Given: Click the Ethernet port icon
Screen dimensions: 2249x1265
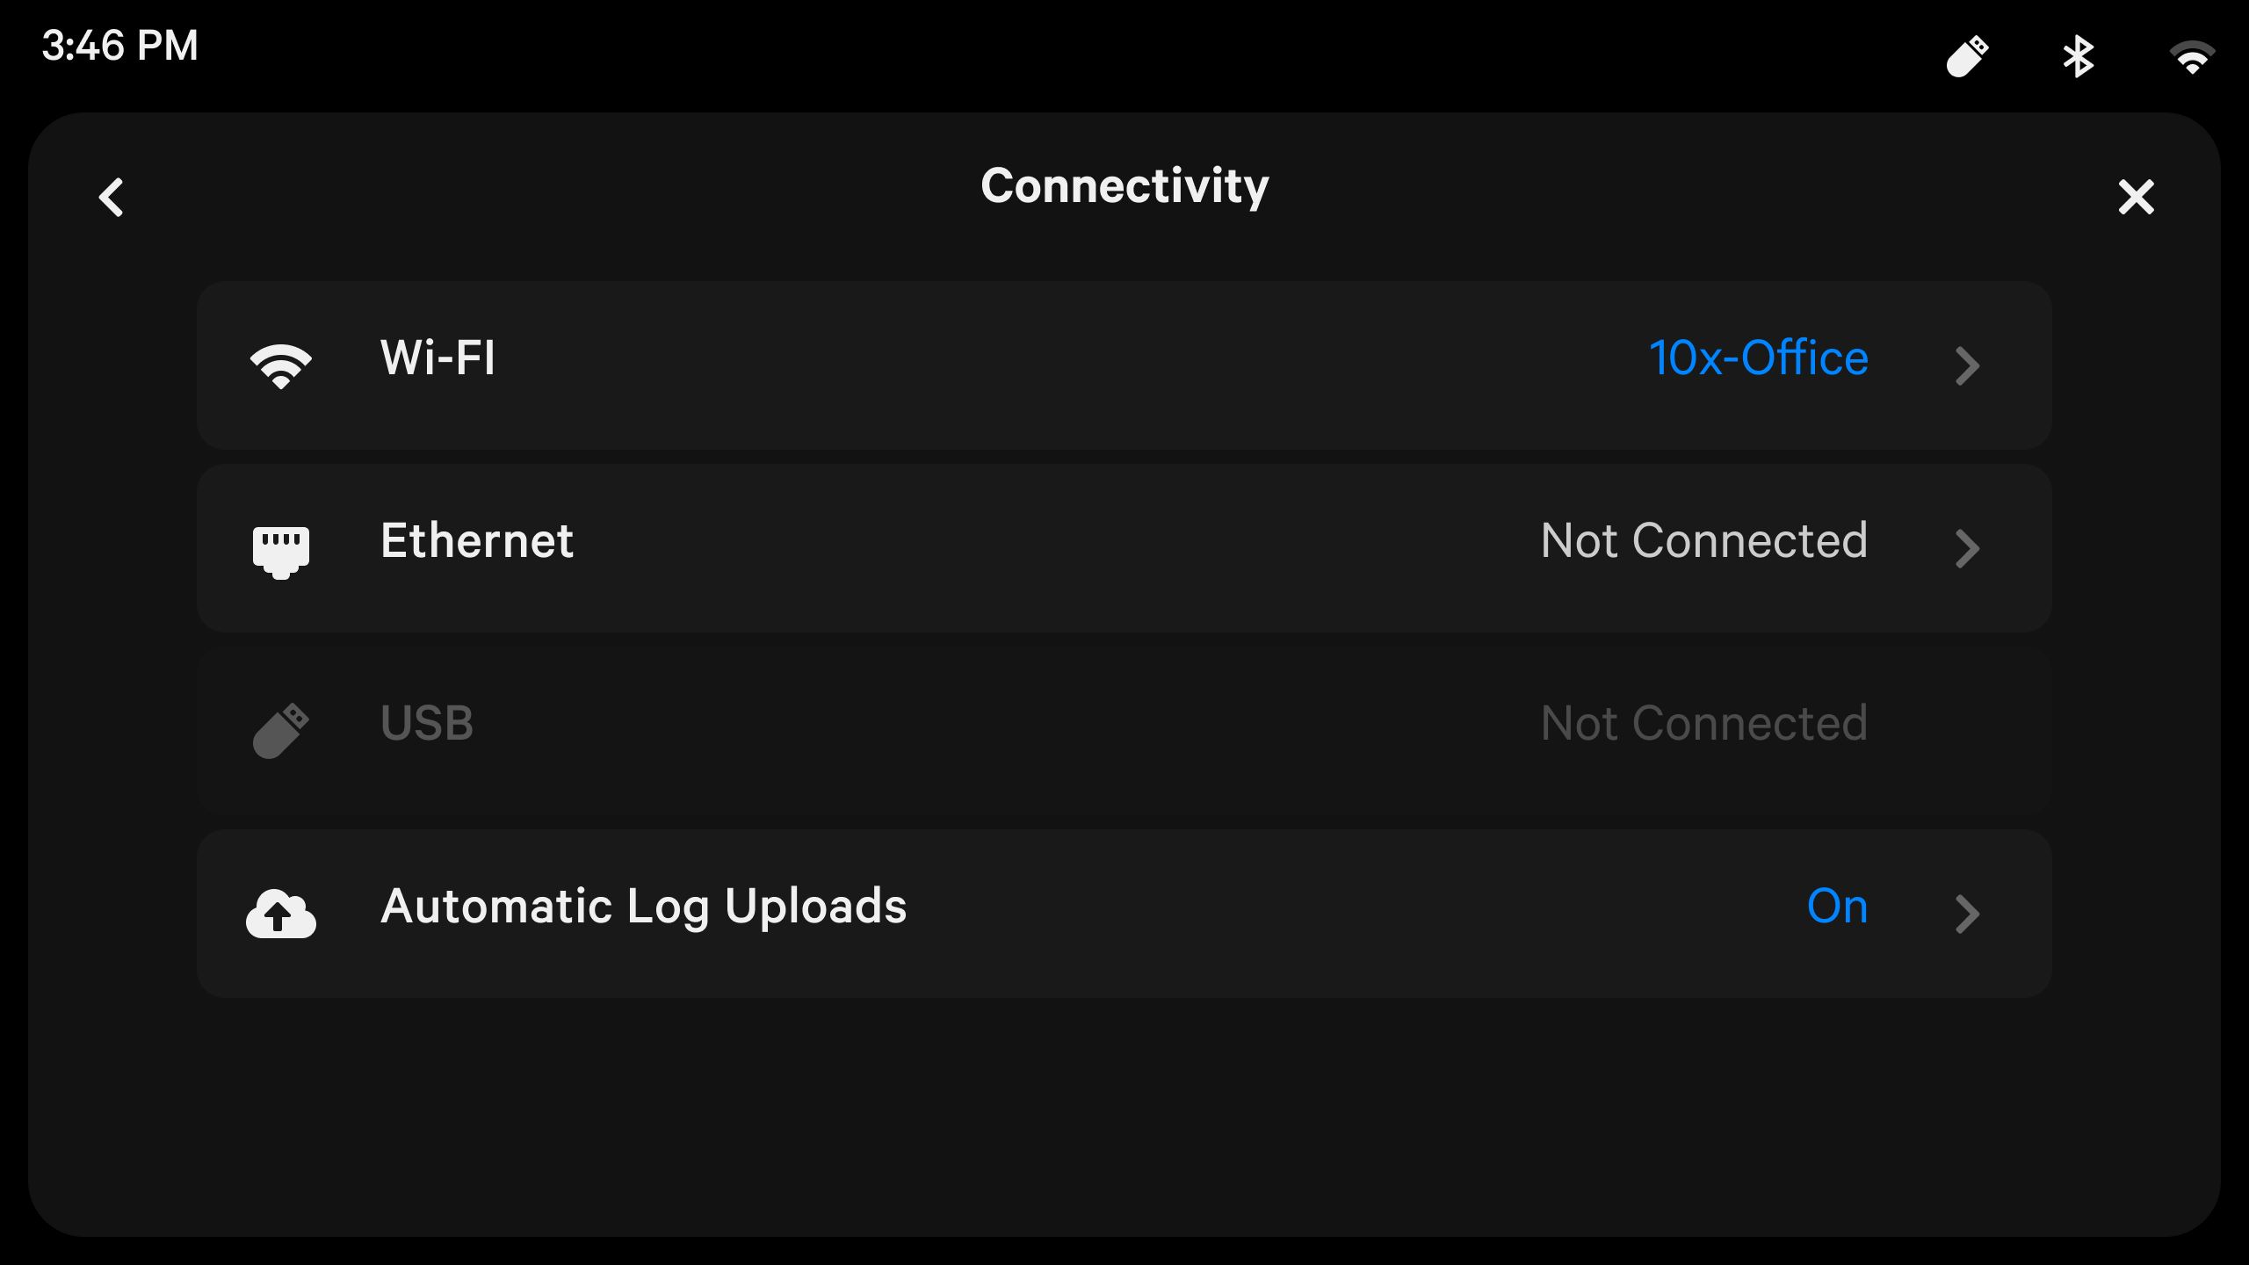Looking at the screenshot, I should click(x=281, y=551).
